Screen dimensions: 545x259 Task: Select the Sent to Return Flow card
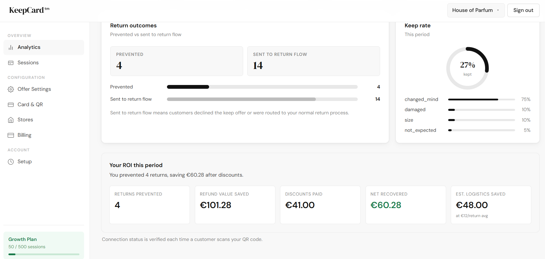(x=313, y=61)
